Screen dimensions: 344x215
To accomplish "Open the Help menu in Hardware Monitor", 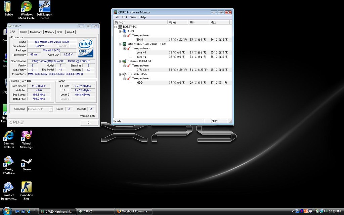I will point(142,17).
